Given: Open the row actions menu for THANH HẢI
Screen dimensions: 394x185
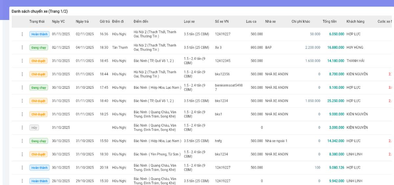Looking at the screenshot, I should click(x=22, y=61).
